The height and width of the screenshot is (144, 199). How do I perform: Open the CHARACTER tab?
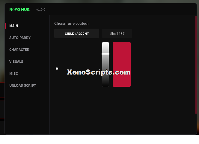pyautogui.click(x=19, y=50)
